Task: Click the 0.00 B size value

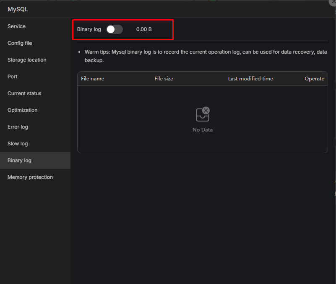Action: pos(144,29)
